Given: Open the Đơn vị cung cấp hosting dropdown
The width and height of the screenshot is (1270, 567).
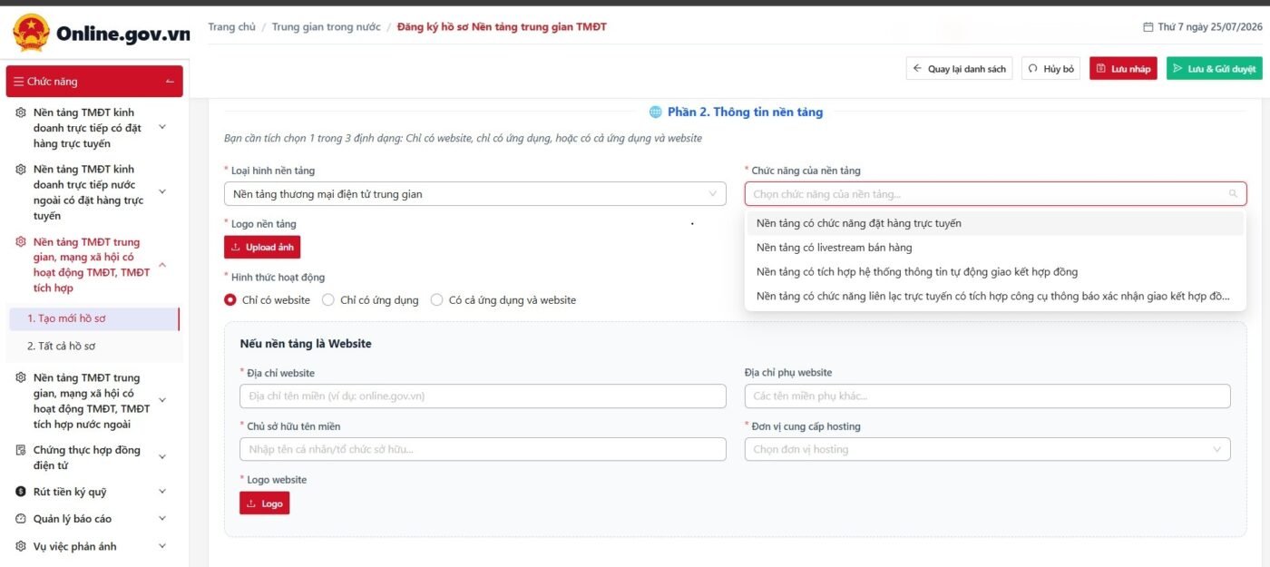Looking at the screenshot, I should pyautogui.click(x=987, y=449).
